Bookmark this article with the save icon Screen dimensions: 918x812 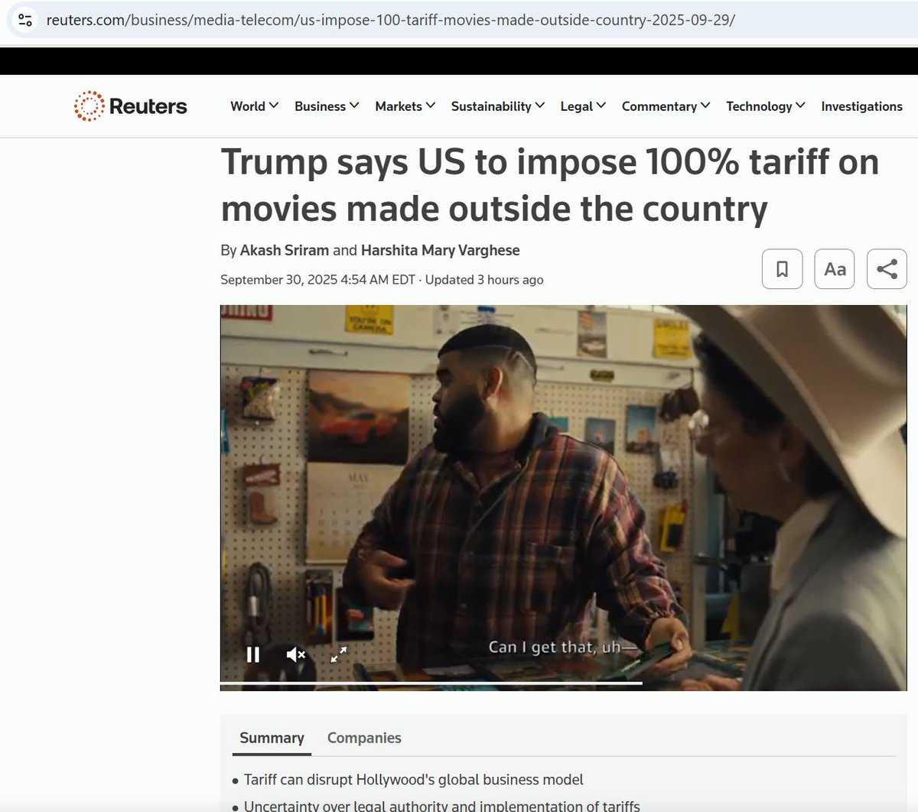(782, 269)
